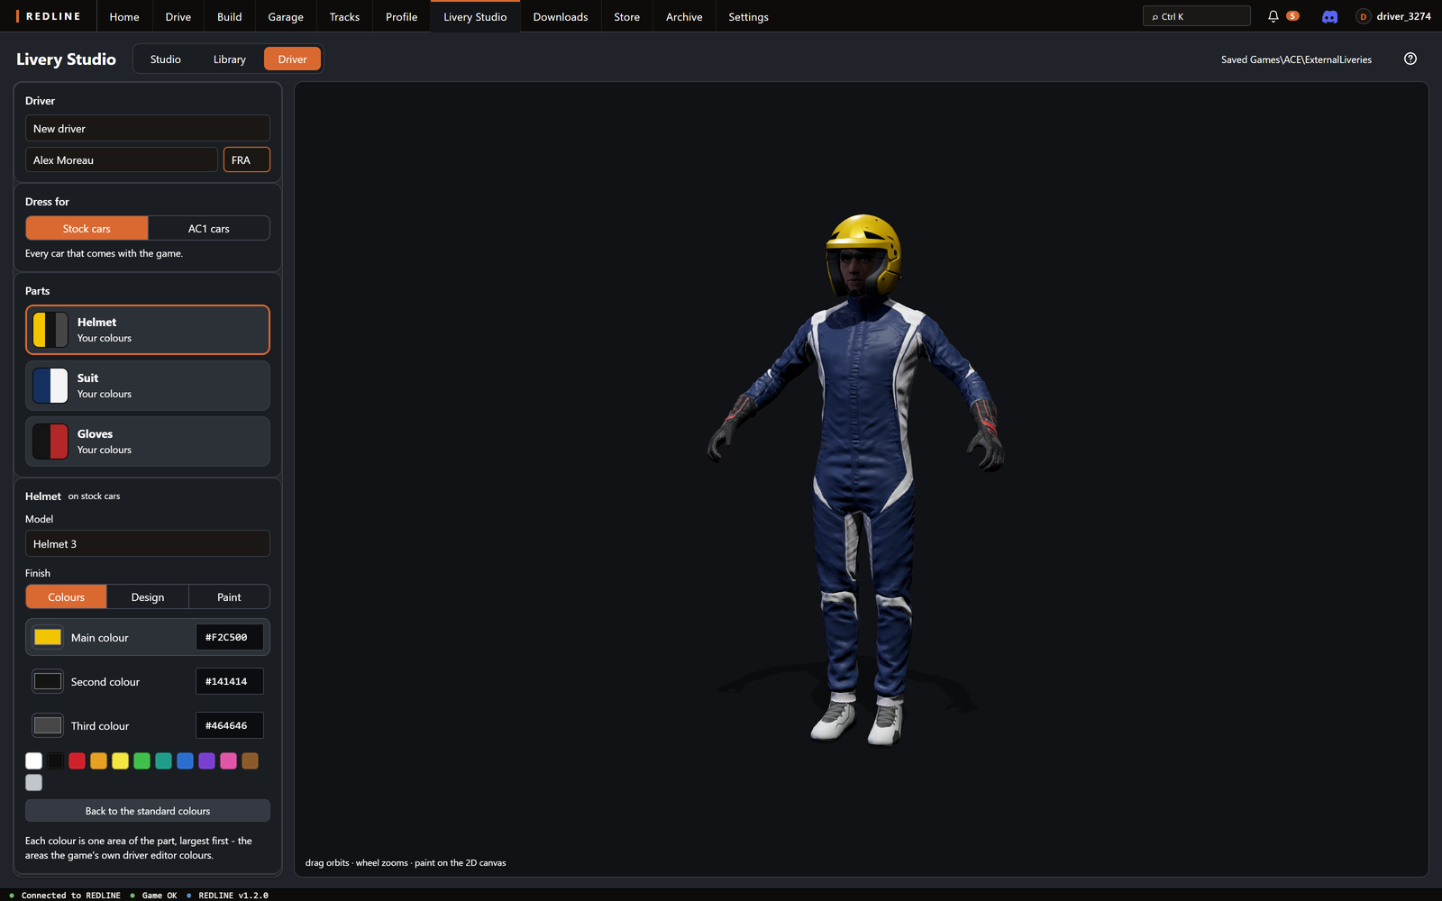The image size is (1442, 901).
Task: Open the FRA country field
Action: pos(247,159)
